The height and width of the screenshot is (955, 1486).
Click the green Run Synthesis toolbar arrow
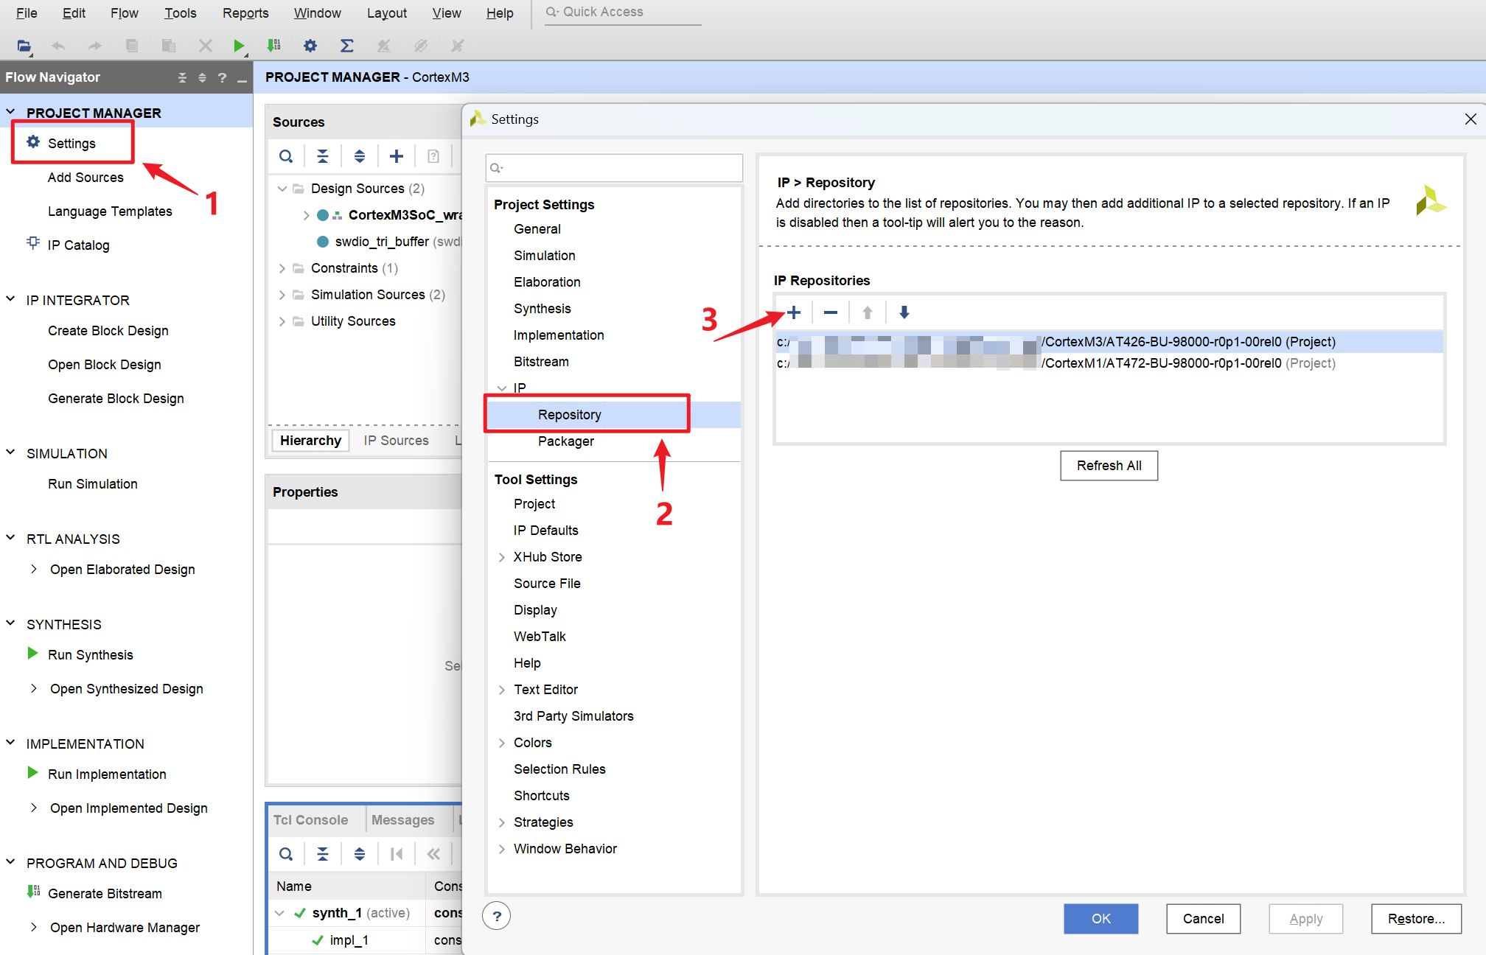(x=238, y=46)
